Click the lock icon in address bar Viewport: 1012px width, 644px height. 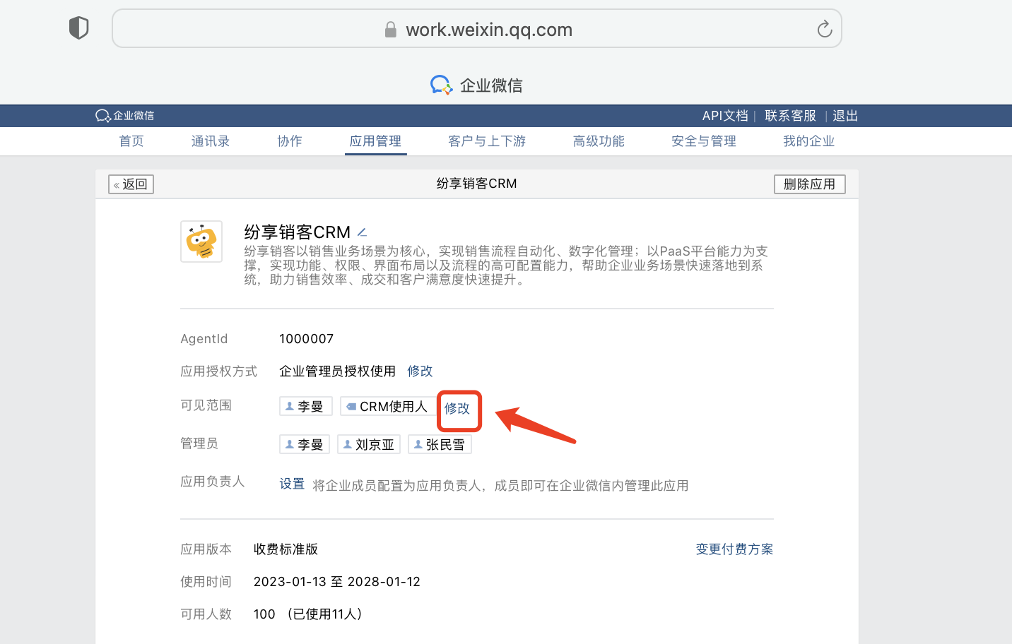(x=390, y=30)
